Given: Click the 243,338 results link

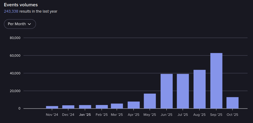Looking at the screenshot, I should pos(11,11).
